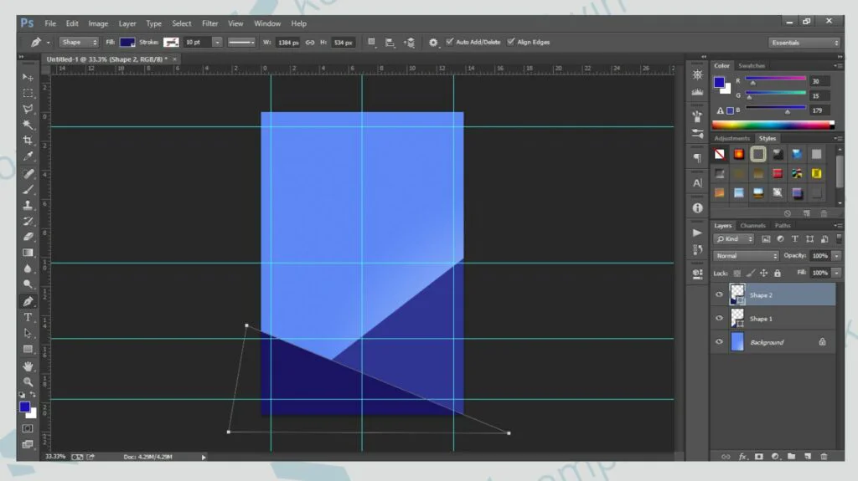This screenshot has height=481, width=858.
Task: Toggle the Auto Add/Delete checkbox
Action: coord(450,42)
